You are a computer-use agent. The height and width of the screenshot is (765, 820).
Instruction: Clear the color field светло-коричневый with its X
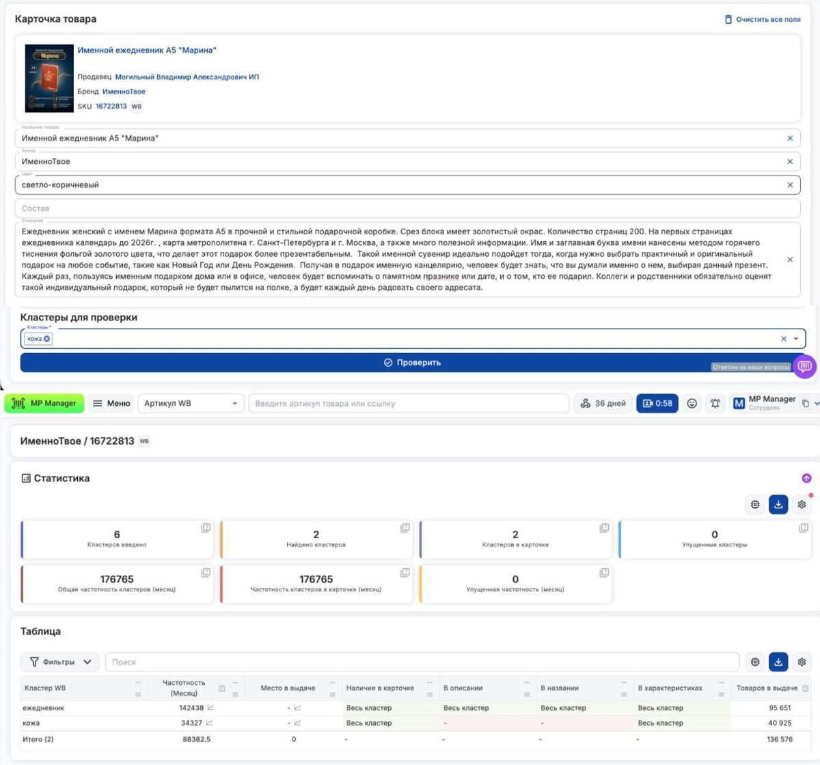click(790, 184)
